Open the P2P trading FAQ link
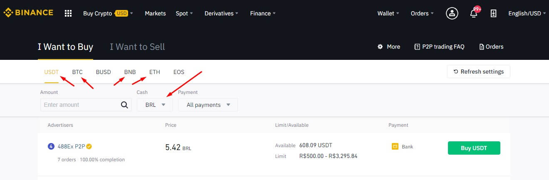549x180 pixels. pyautogui.click(x=439, y=47)
